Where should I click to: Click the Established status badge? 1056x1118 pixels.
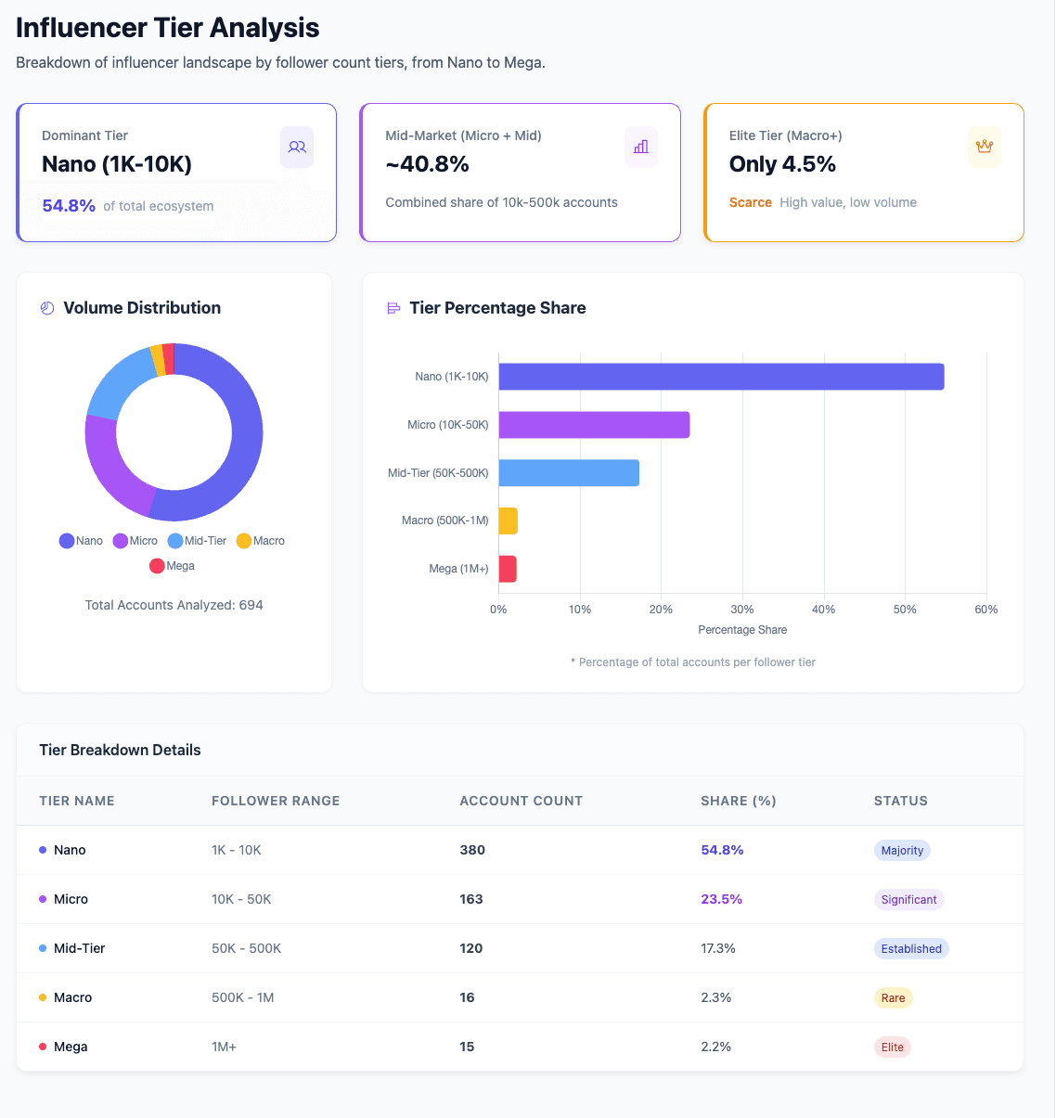911,948
